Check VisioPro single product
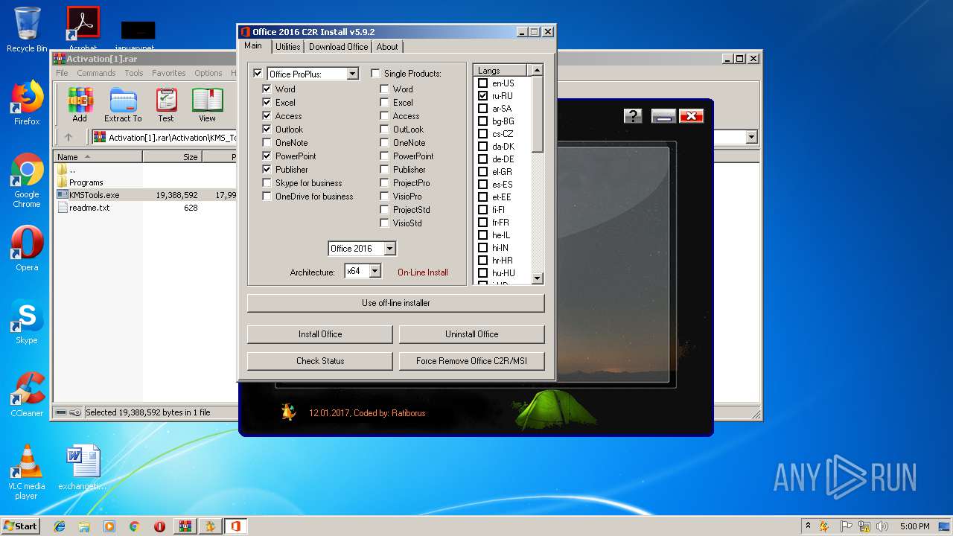Screen dimensions: 953x536 (x=384, y=196)
